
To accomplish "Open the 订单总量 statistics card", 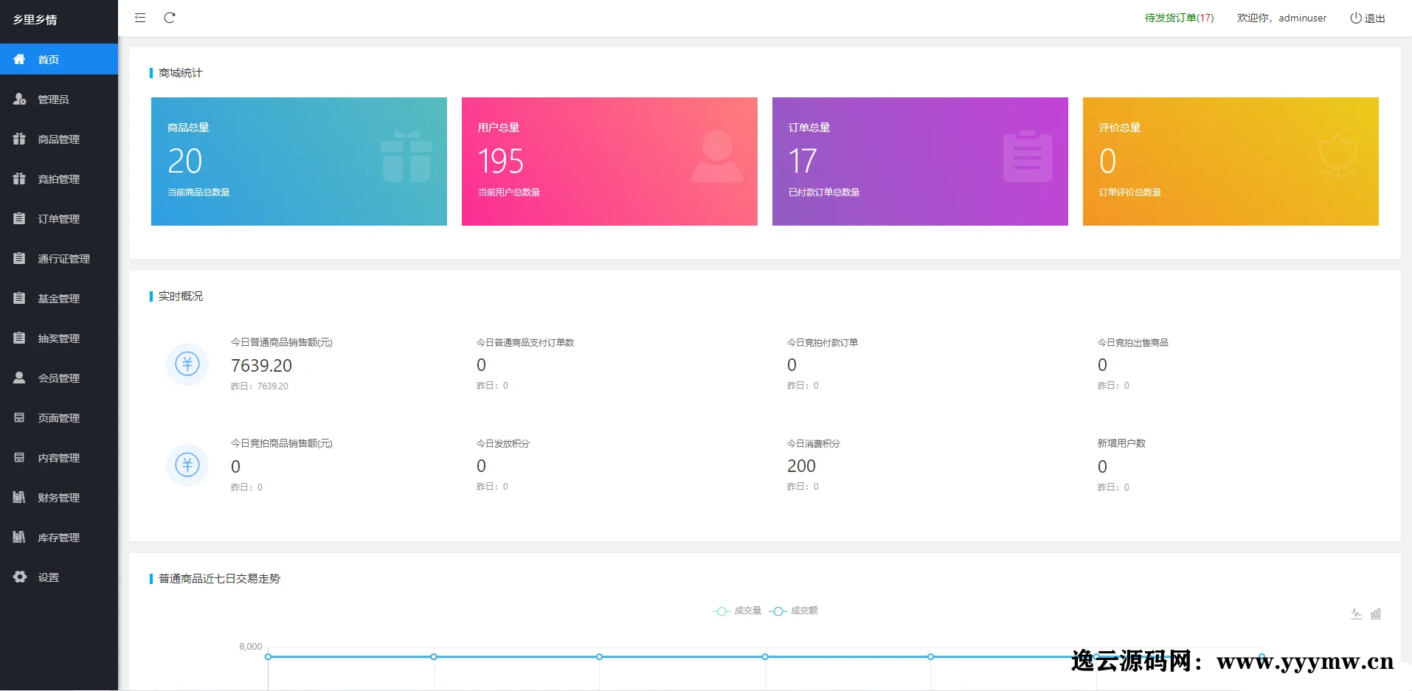I will pos(920,162).
